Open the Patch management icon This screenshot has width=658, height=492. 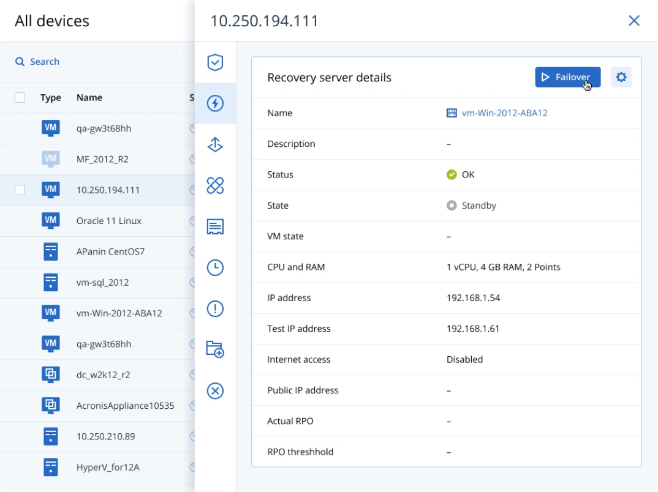[215, 185]
